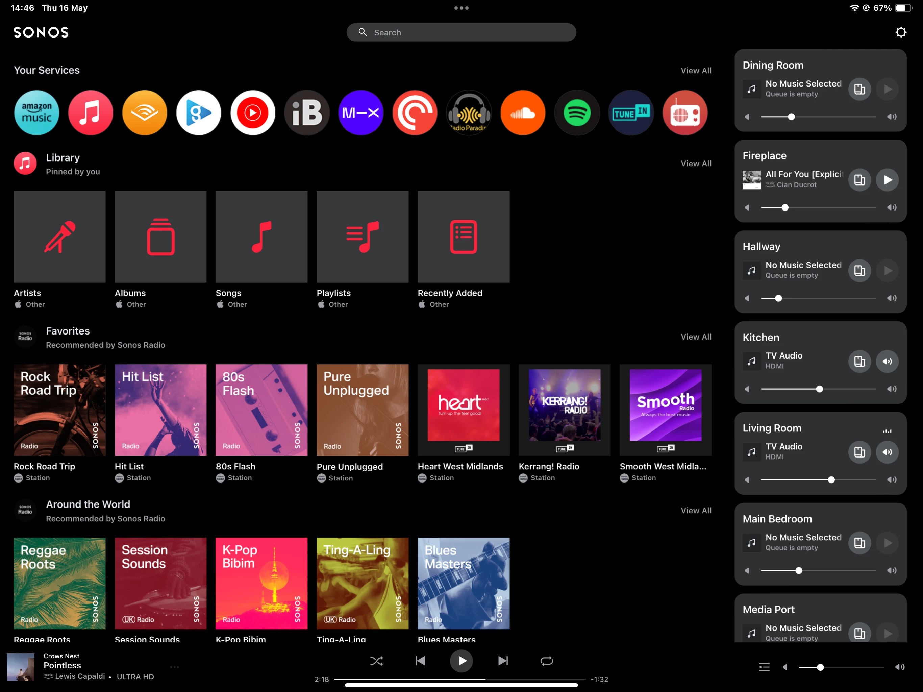Open Library Albums tile

[161, 237]
